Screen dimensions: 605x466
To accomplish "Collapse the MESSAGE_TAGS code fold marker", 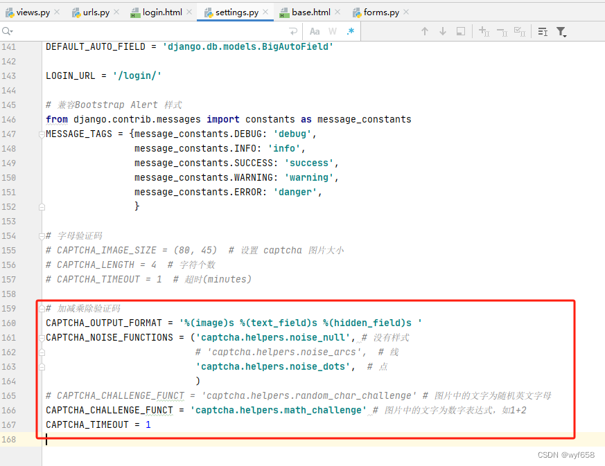I will point(42,134).
